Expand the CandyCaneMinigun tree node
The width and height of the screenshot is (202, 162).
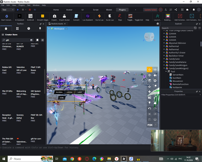click(x=164, y=65)
